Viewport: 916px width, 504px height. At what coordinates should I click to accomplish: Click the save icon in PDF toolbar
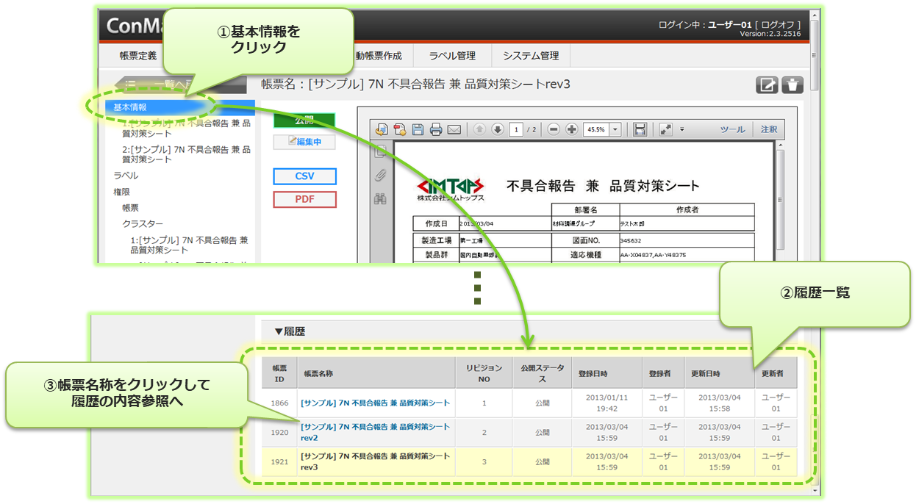418,129
